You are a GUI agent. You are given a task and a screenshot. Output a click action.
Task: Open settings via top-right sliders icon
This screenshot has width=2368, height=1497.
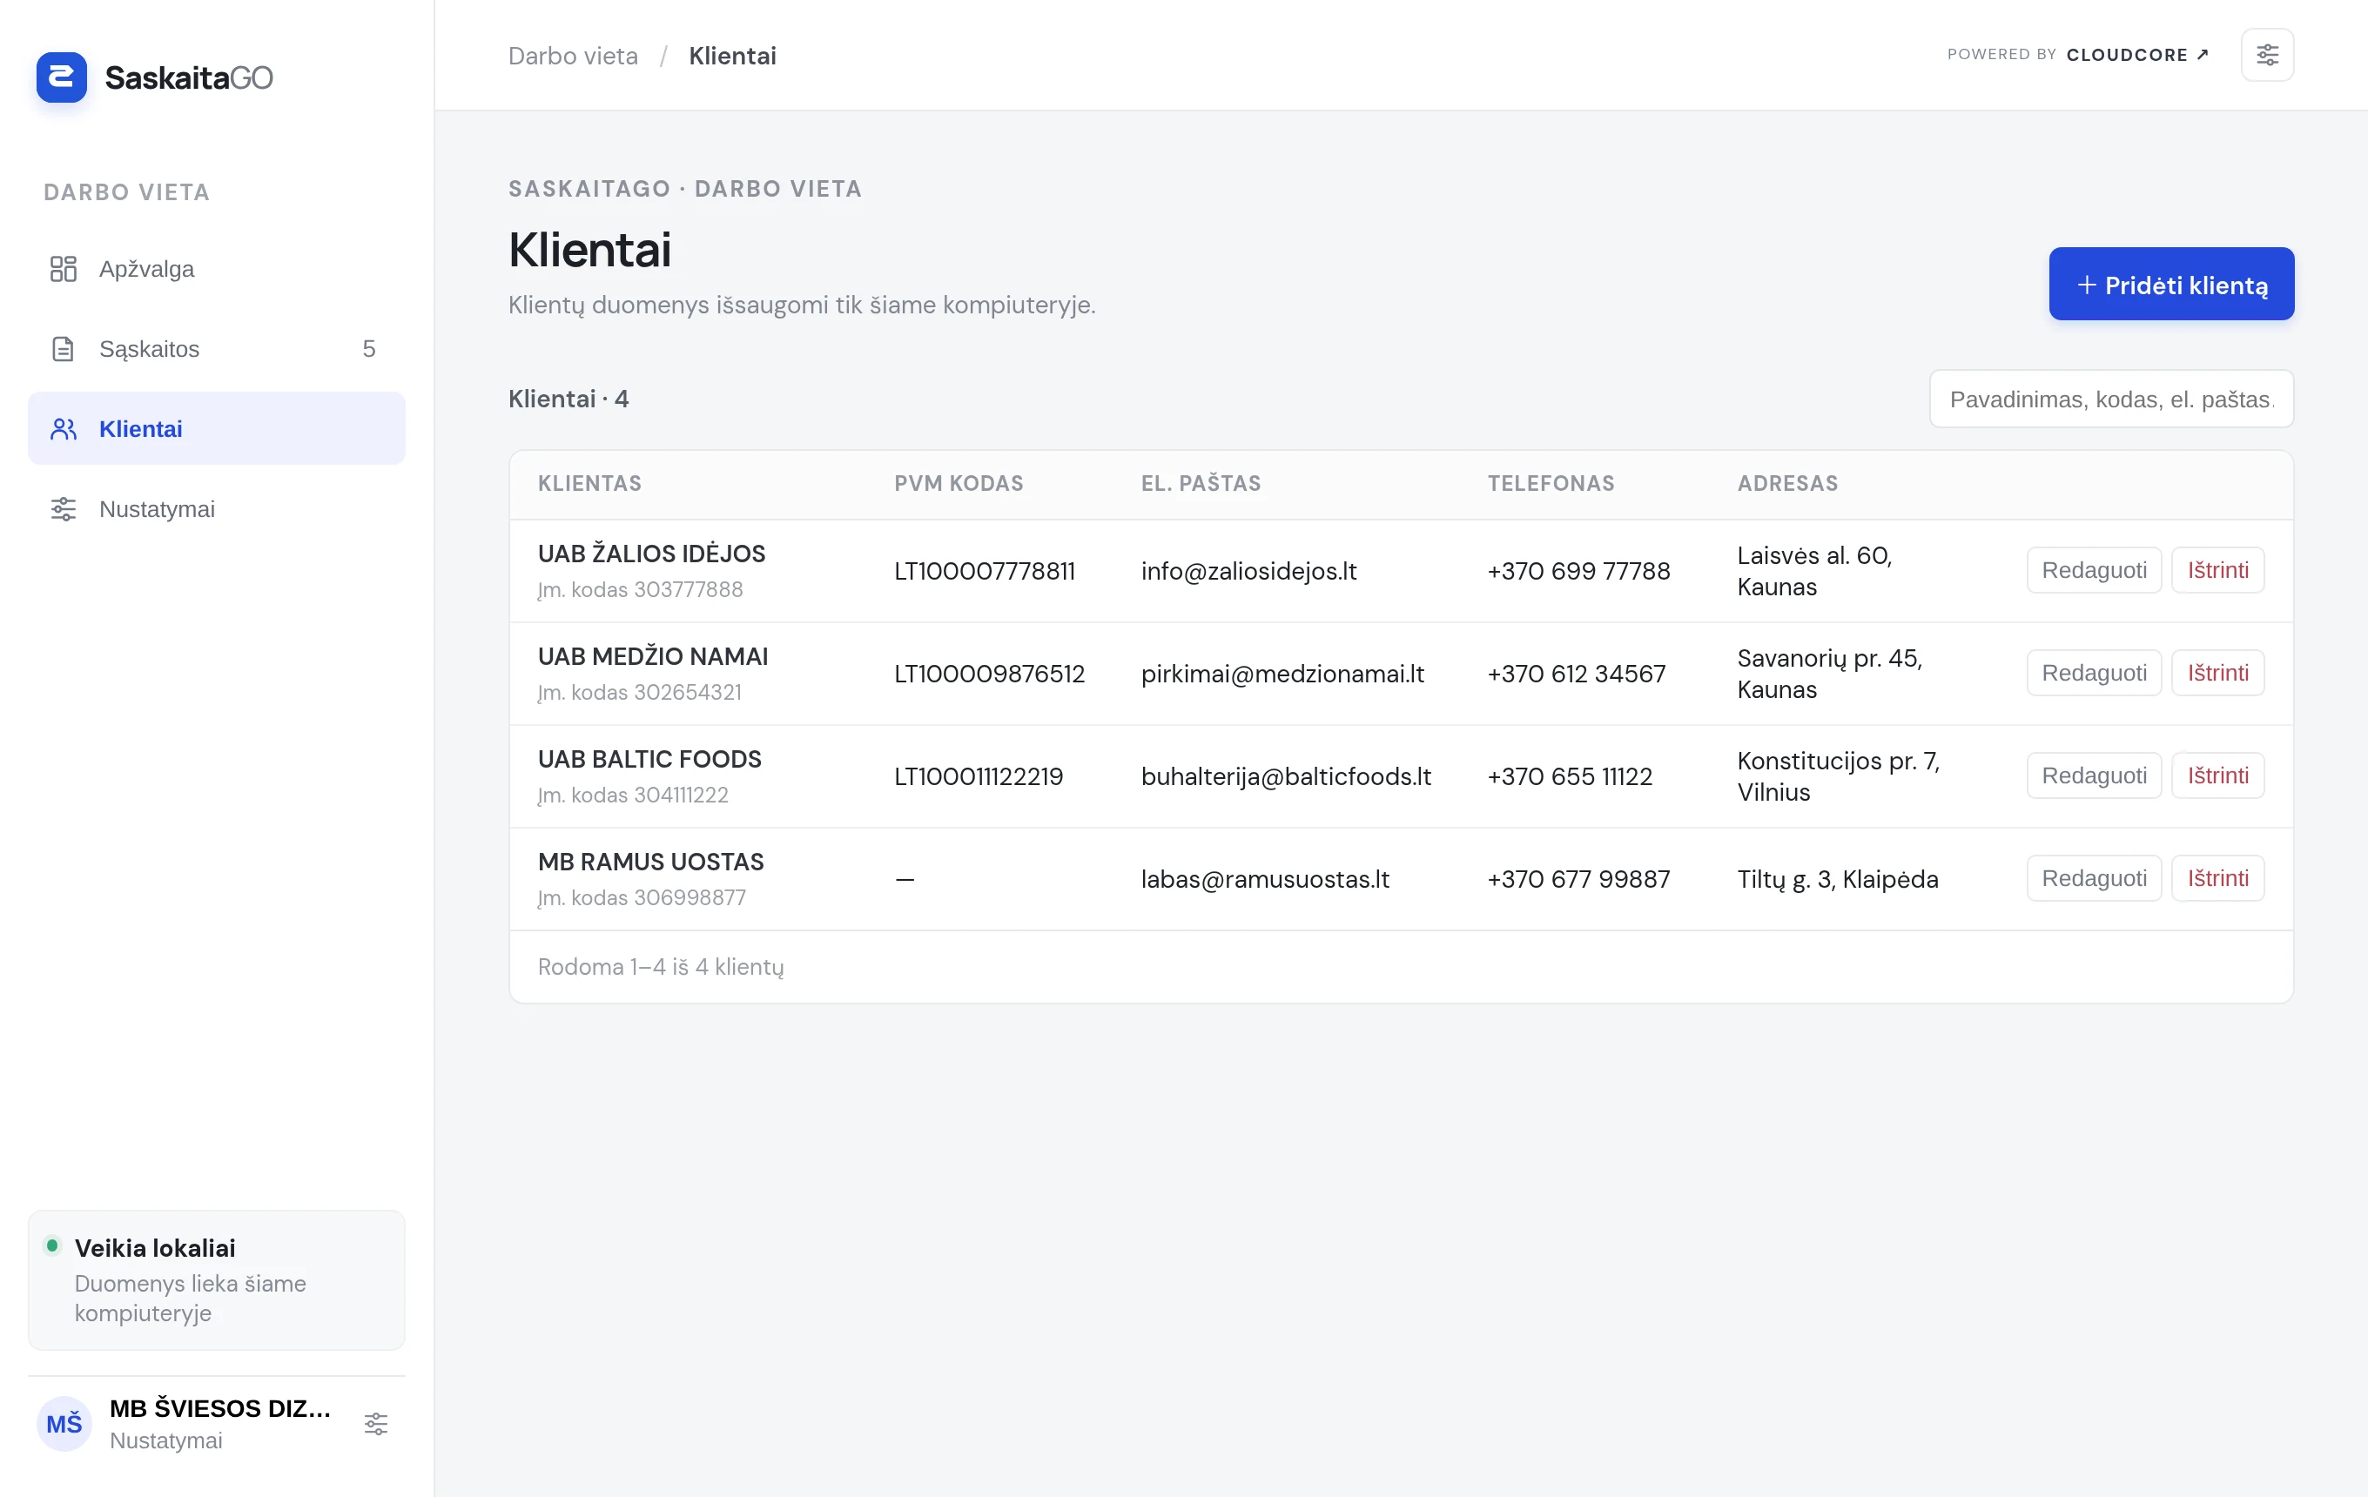(x=2267, y=54)
